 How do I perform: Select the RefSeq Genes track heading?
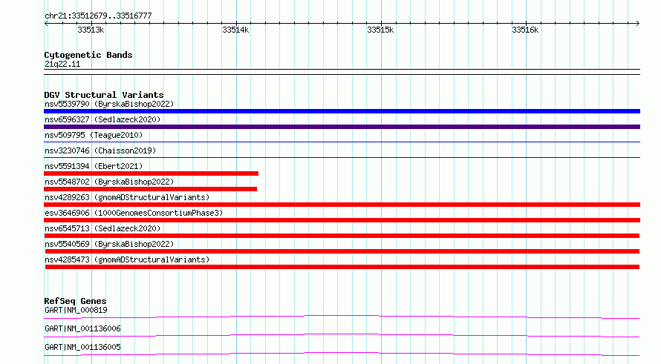coord(75,301)
